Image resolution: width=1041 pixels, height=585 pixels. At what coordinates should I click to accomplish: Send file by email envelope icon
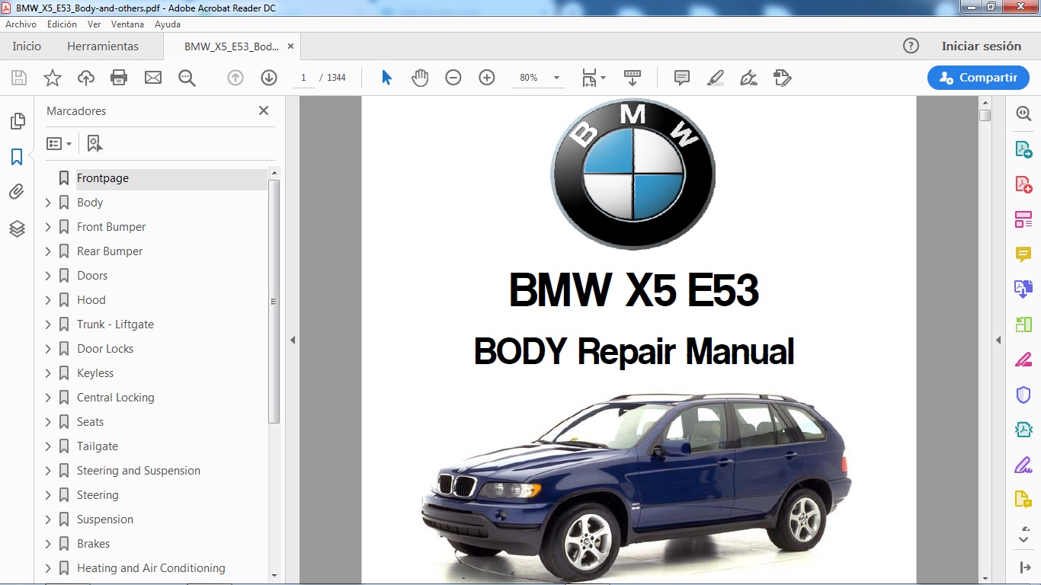click(153, 78)
